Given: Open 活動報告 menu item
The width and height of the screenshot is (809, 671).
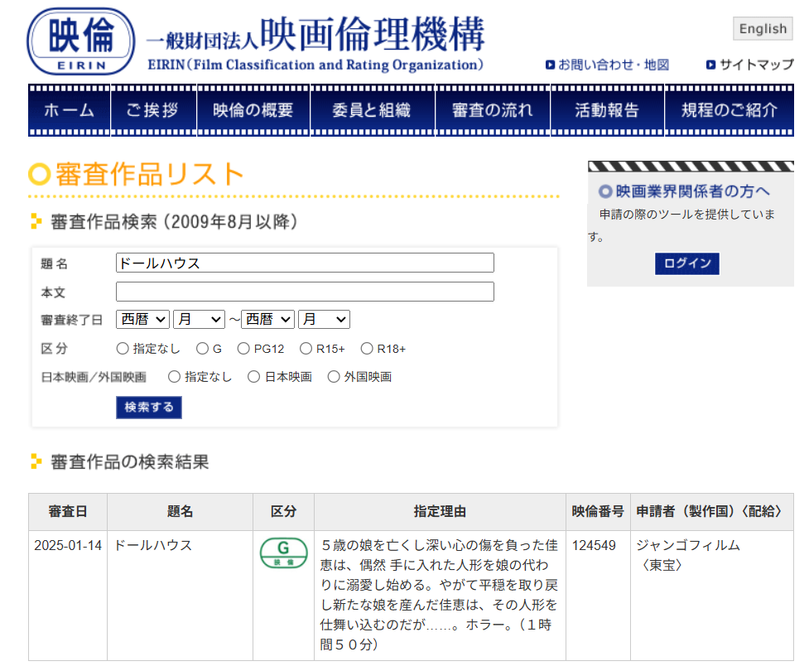Looking at the screenshot, I should click(607, 110).
